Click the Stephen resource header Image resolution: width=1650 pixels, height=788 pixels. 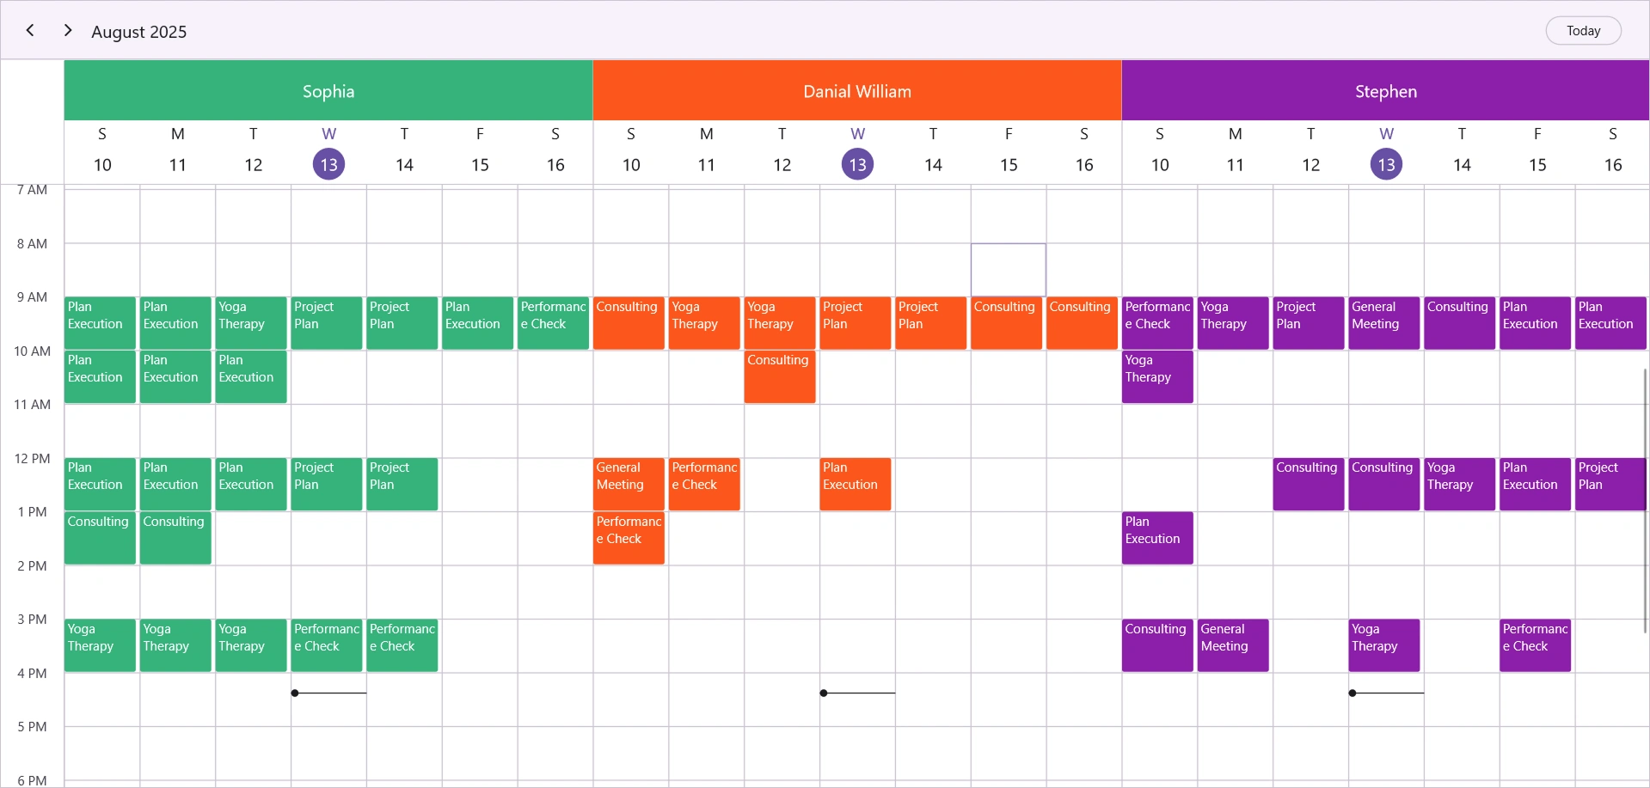pyautogui.click(x=1386, y=90)
